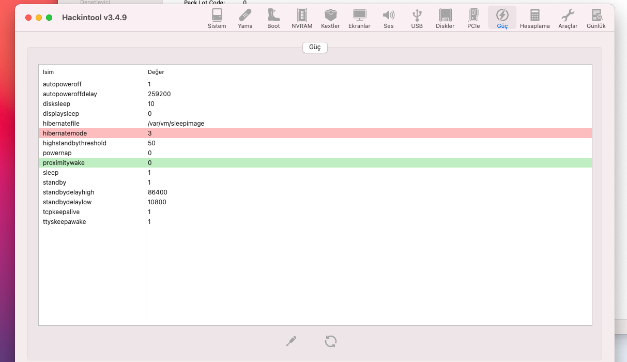The width and height of the screenshot is (627, 362).
Task: Open the Diskler section
Action: (445, 18)
